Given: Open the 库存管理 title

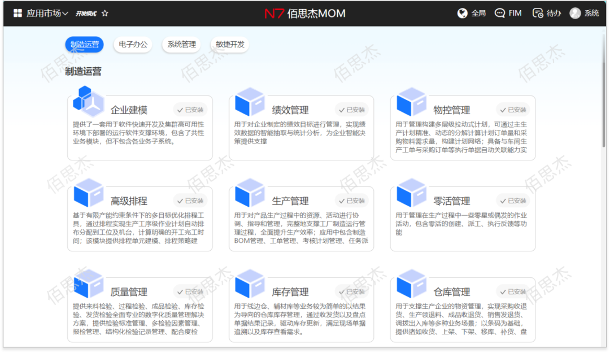Looking at the screenshot, I should (x=290, y=292).
